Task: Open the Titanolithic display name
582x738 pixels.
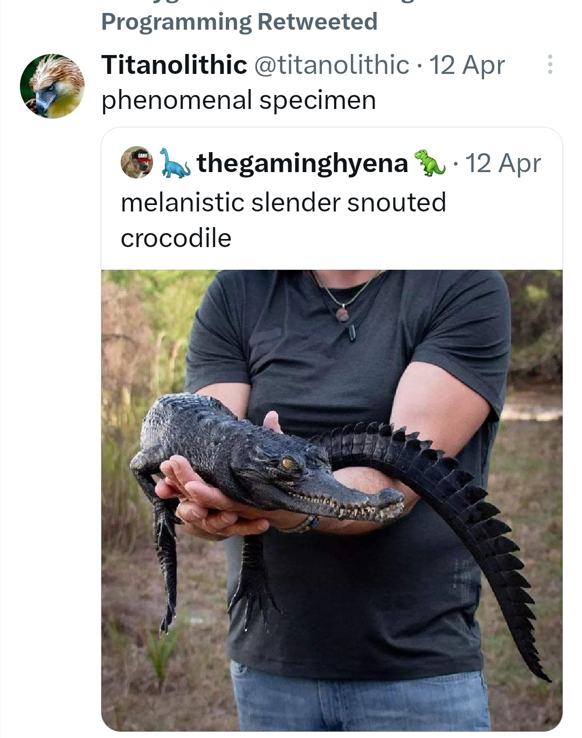Action: 174,65
